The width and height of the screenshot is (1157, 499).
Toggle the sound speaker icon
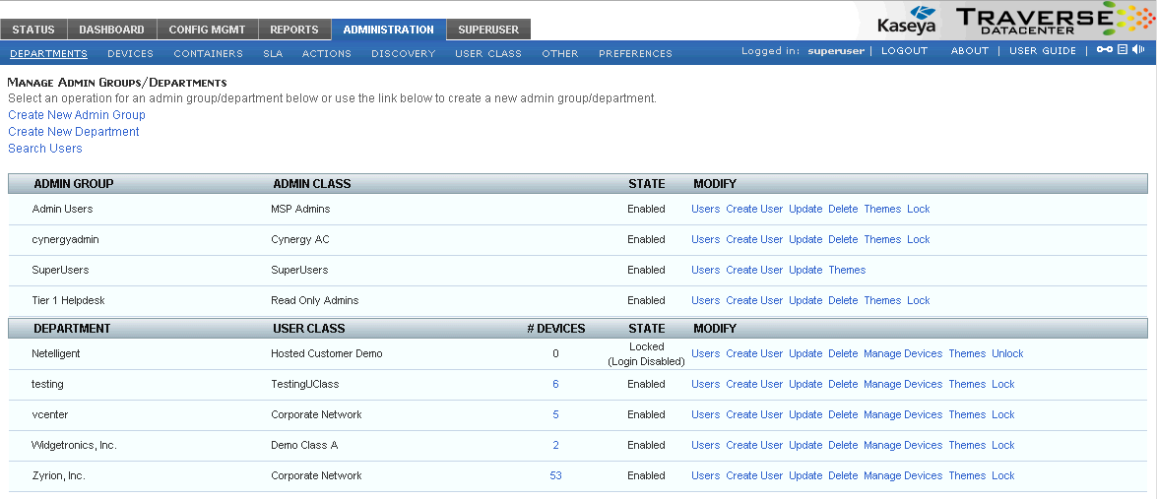click(1138, 50)
